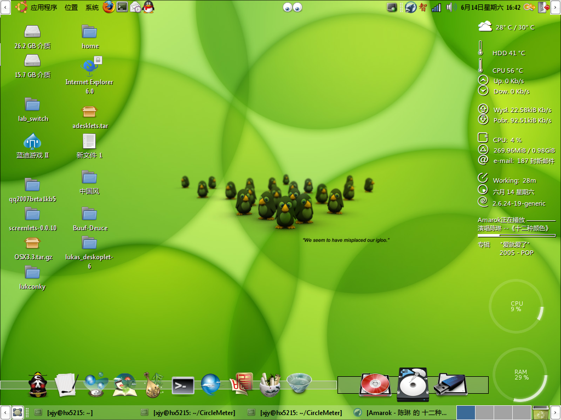Select the 中国风 folder
Viewport: 561px width, 420px height.
click(x=89, y=183)
